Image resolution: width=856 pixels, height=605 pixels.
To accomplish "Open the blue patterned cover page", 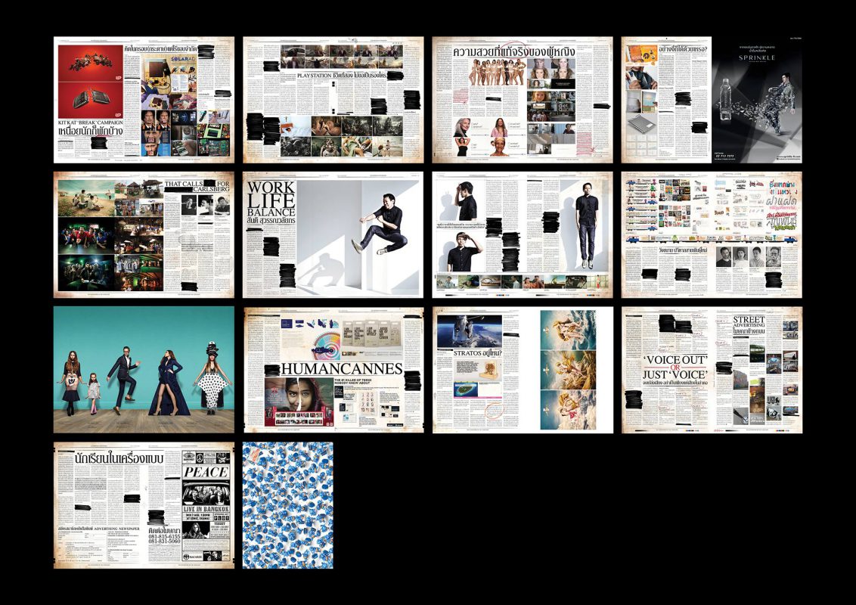I will pos(287,505).
